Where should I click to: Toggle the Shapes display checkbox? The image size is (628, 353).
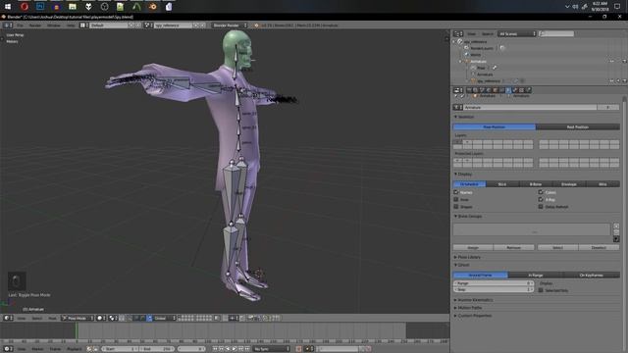point(455,207)
